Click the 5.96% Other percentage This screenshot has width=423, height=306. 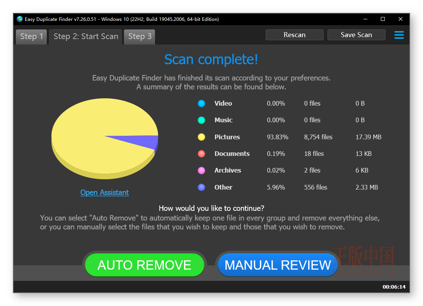pos(276,187)
